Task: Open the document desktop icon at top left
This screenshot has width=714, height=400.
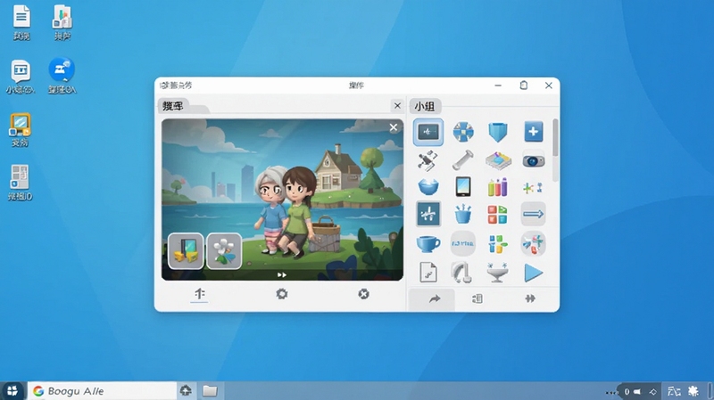Action: tap(21, 23)
